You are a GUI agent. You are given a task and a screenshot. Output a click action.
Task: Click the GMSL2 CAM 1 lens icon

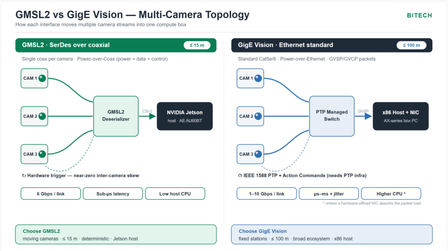[x=42, y=78]
